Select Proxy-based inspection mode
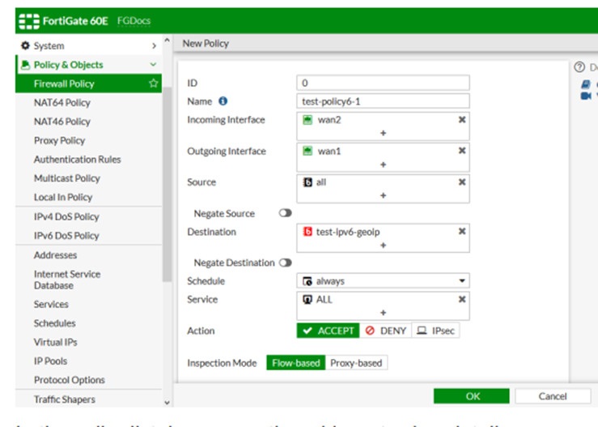The height and width of the screenshot is (427, 598). point(356,363)
